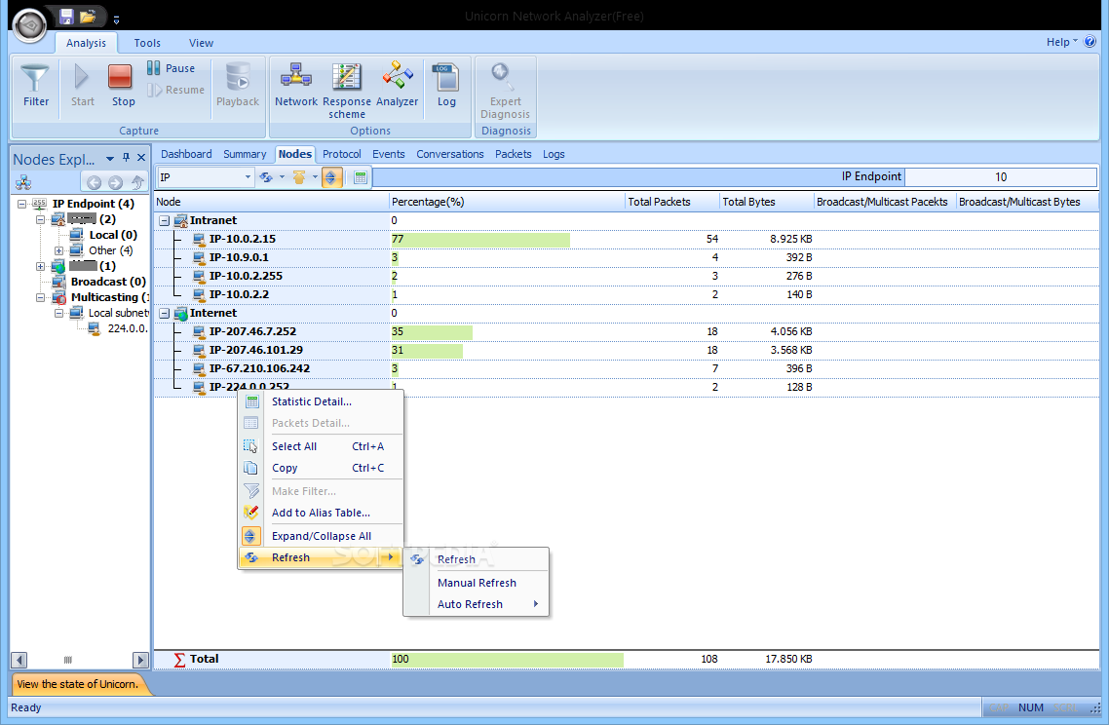Sort by the Total Packets column header
Screen dimensions: 1109x725
pyautogui.click(x=671, y=202)
